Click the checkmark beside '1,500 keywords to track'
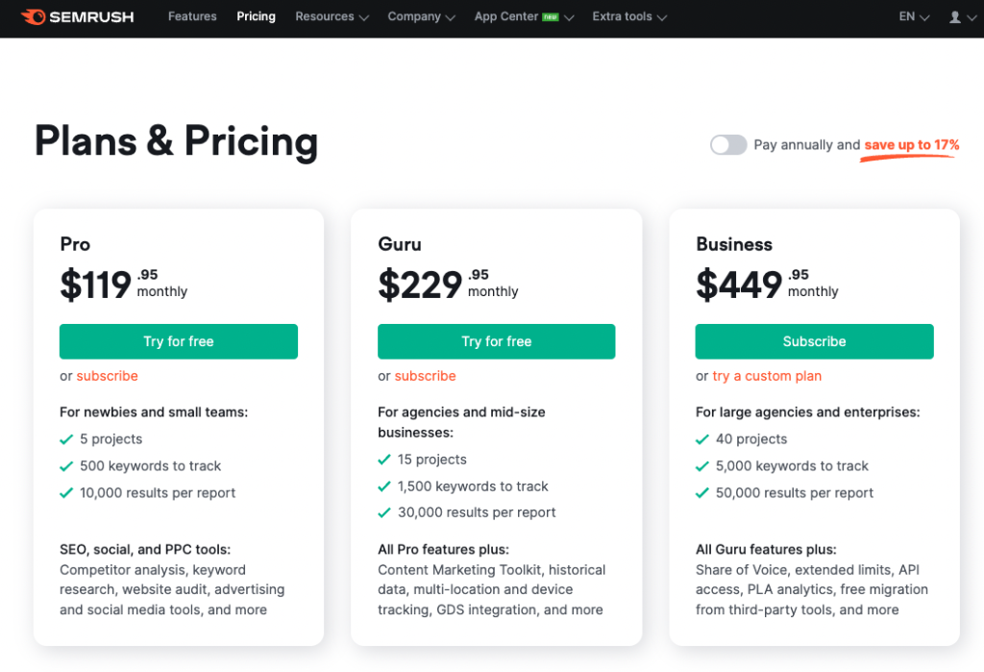This screenshot has height=672, width=984. [384, 486]
